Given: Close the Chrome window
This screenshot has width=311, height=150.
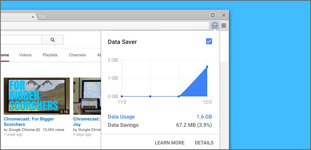Looking at the screenshot, I should [x=224, y=15].
